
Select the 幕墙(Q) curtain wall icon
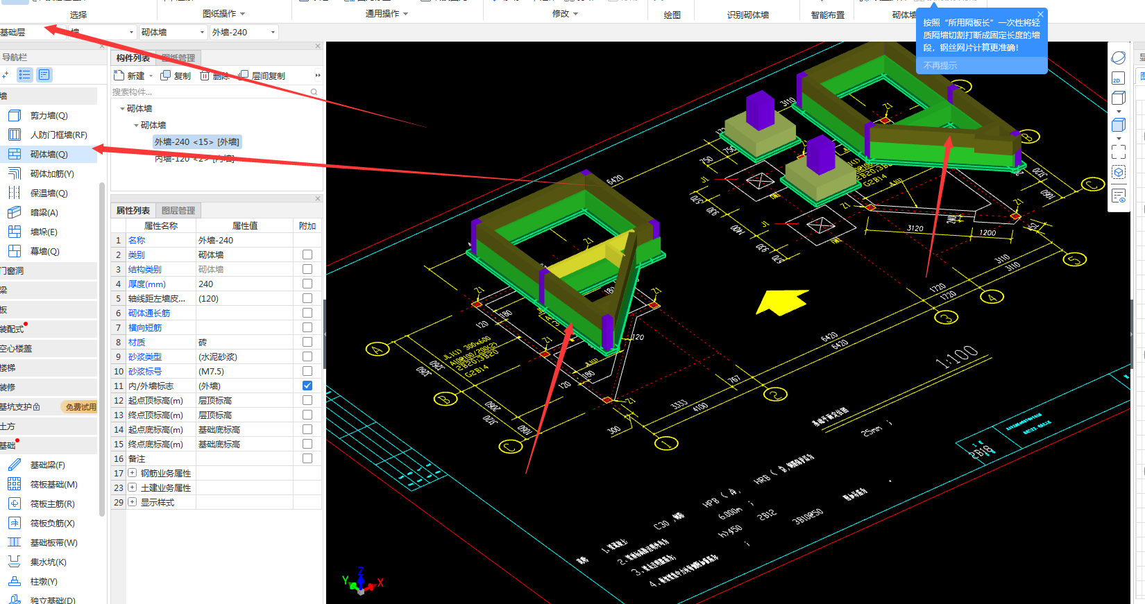(x=15, y=252)
